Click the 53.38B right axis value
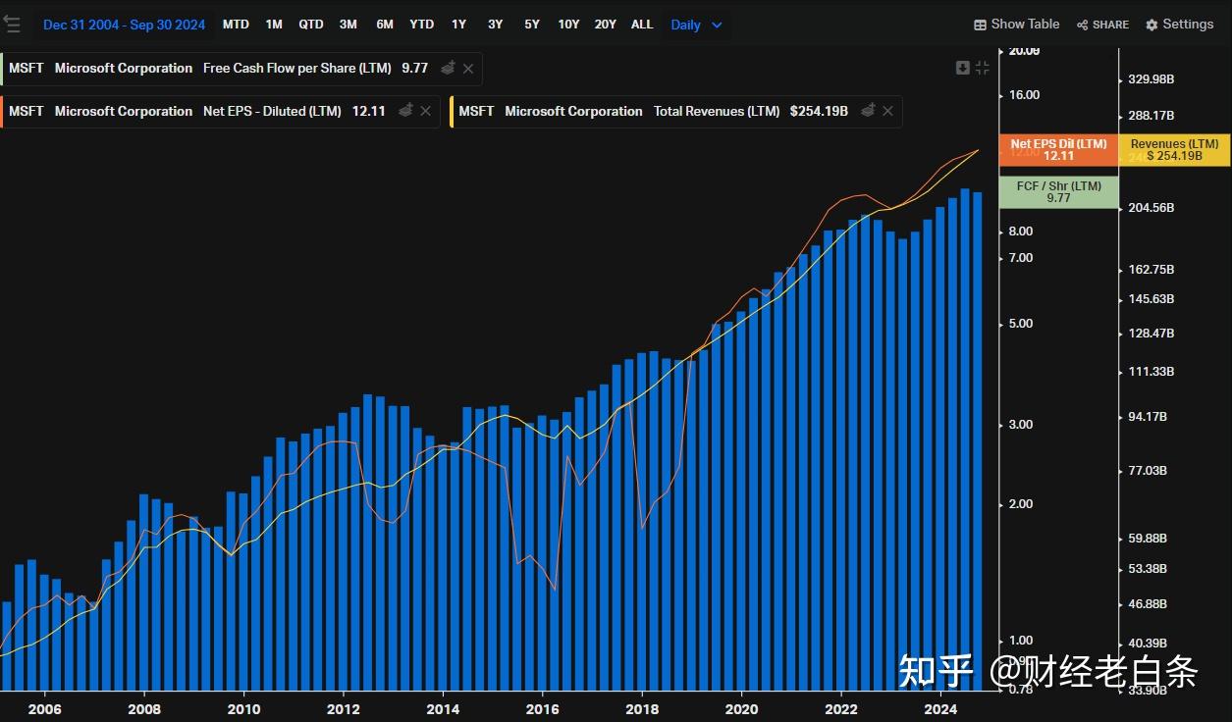This screenshot has height=722, width=1232. [x=1149, y=569]
